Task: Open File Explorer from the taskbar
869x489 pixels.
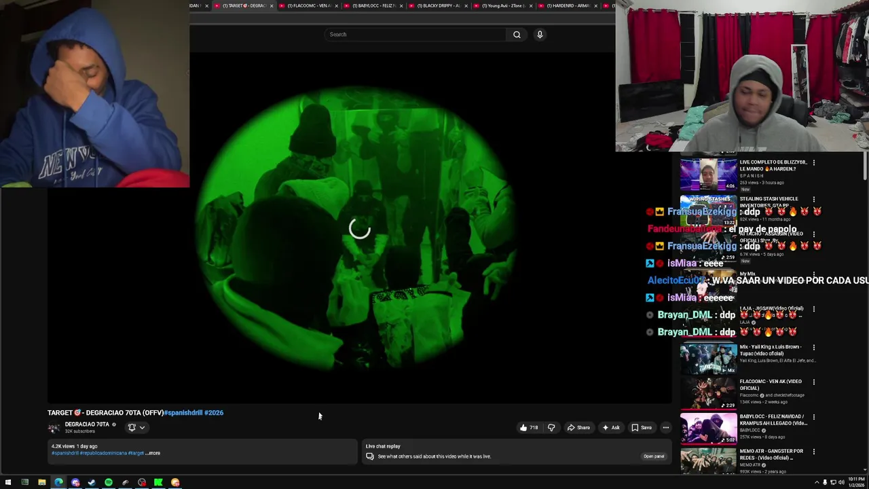Action: click(41, 483)
